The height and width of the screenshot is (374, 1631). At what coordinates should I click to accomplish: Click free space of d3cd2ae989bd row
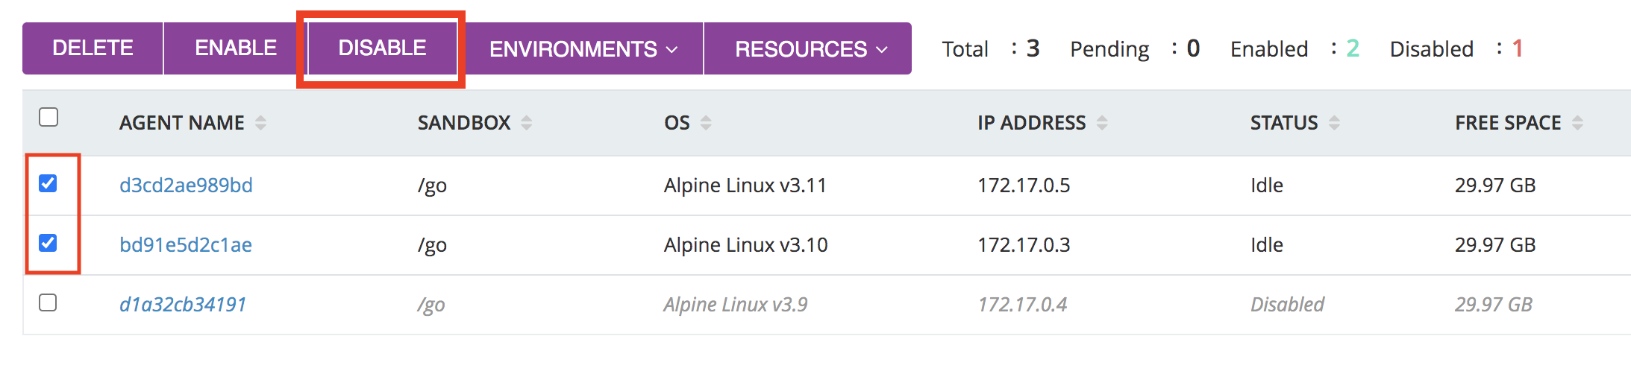(x=1495, y=185)
